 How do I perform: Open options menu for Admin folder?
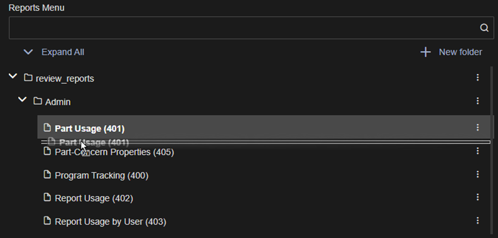[478, 101]
